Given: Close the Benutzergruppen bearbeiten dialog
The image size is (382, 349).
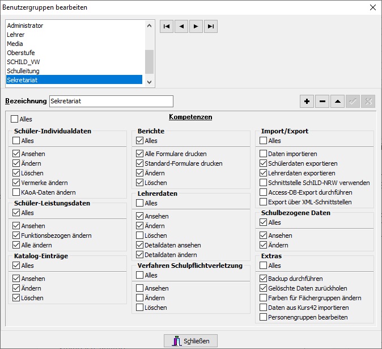Looking at the screenshot, I should (373, 7).
